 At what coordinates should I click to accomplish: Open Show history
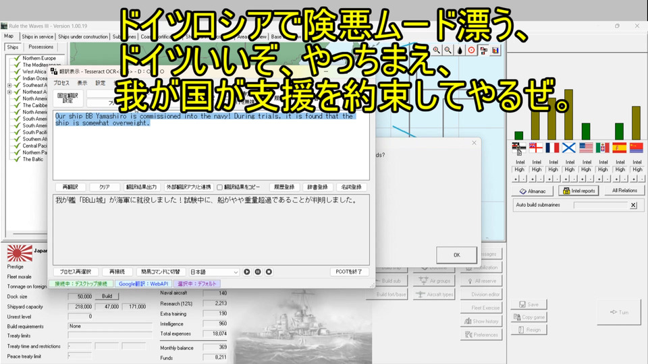481,321
